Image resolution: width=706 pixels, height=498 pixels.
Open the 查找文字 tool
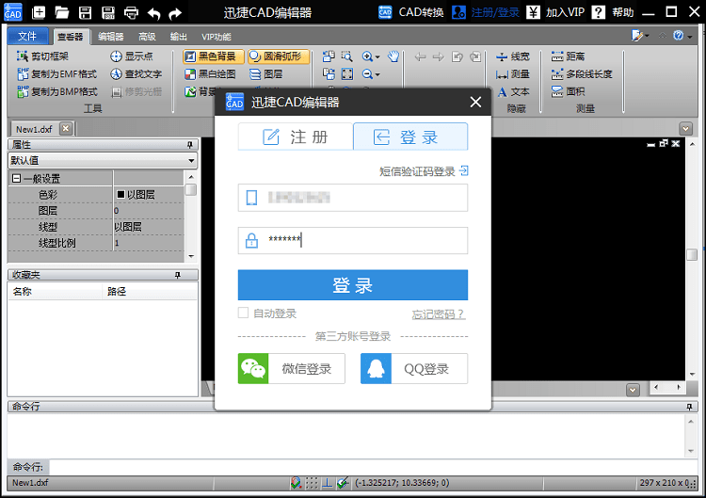(136, 73)
